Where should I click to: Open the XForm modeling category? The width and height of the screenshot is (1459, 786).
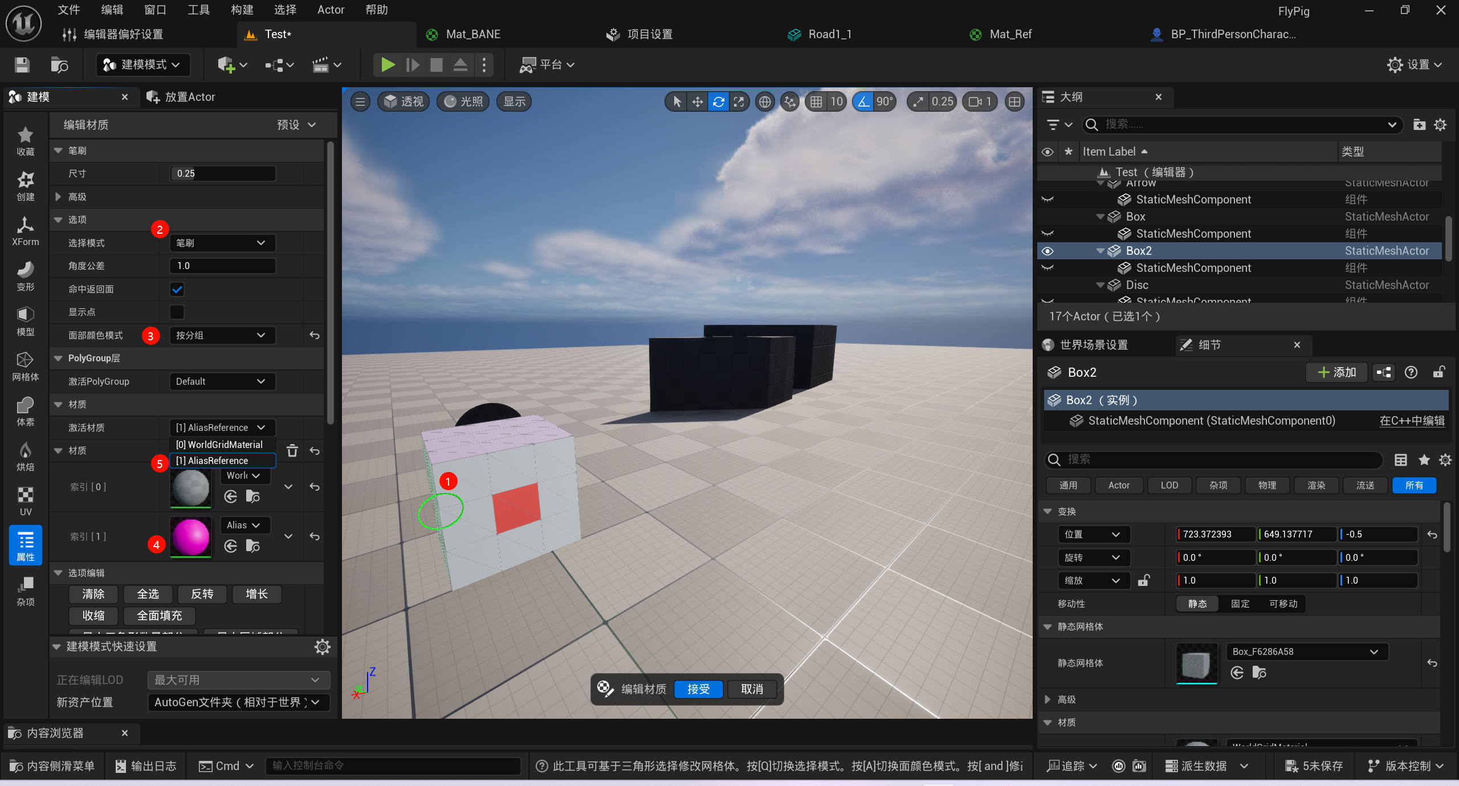pos(25,231)
